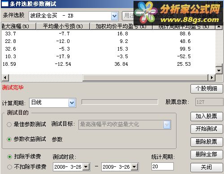Screen dimensions: 224x174
Task: Select the cell showing 15.3
Action: coord(123,49)
